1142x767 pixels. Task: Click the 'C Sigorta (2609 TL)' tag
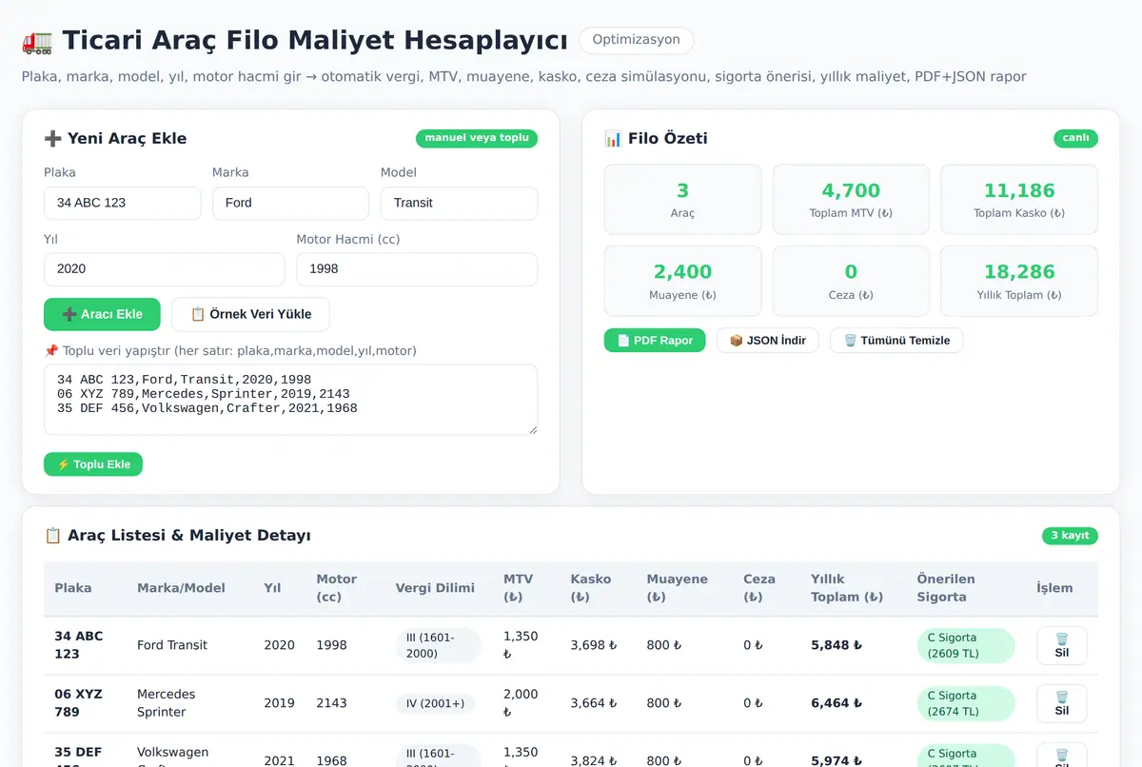click(966, 646)
